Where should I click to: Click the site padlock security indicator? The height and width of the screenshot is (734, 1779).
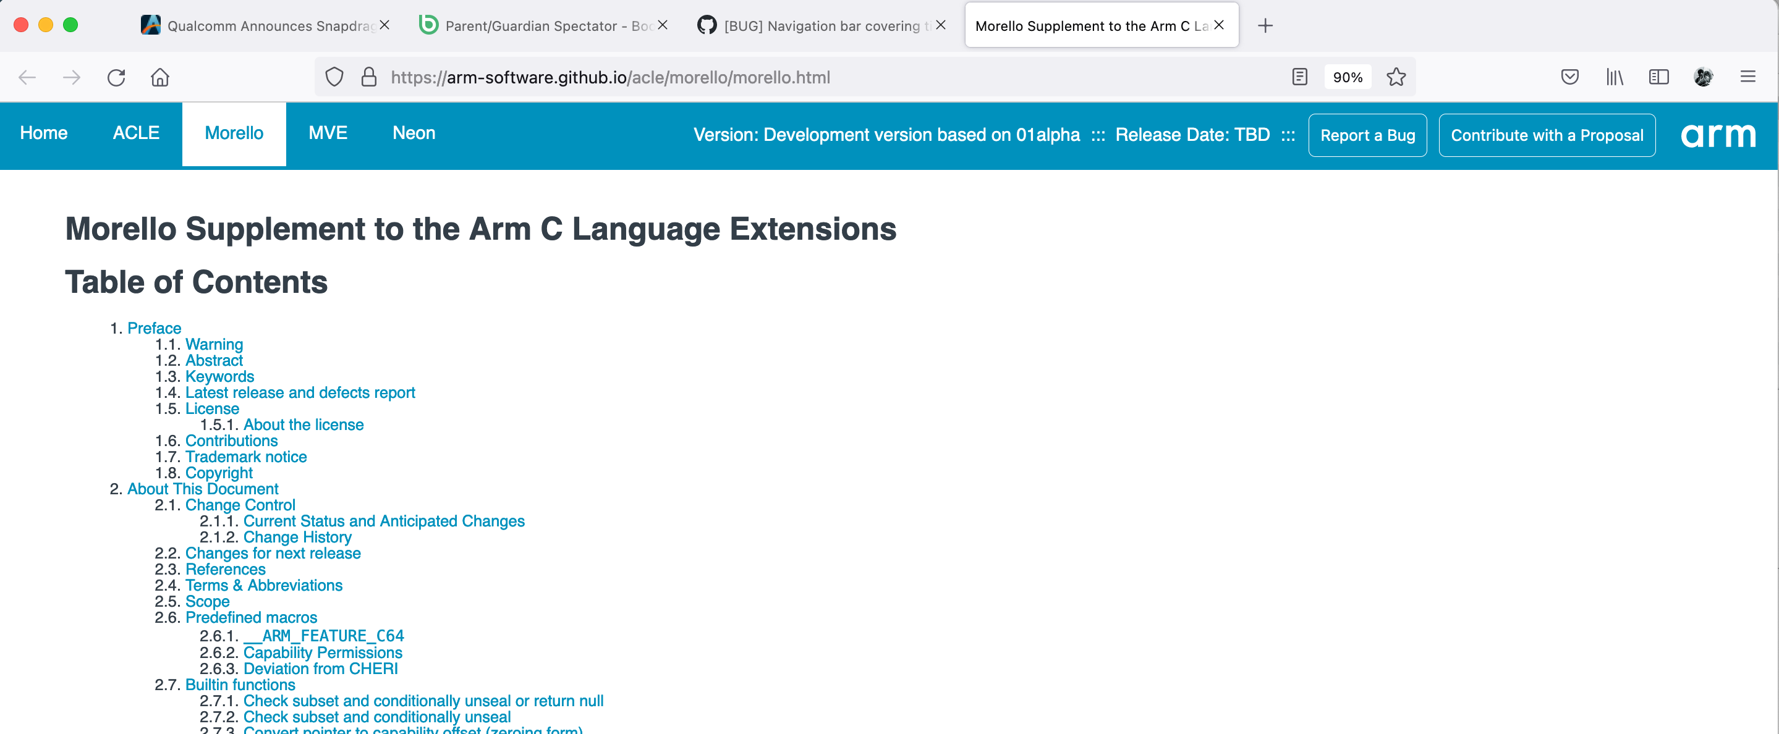(369, 77)
